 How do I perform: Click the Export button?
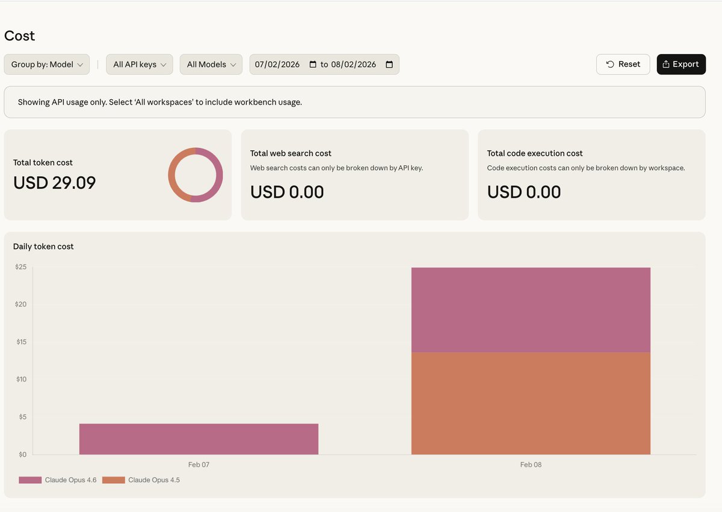click(x=681, y=64)
